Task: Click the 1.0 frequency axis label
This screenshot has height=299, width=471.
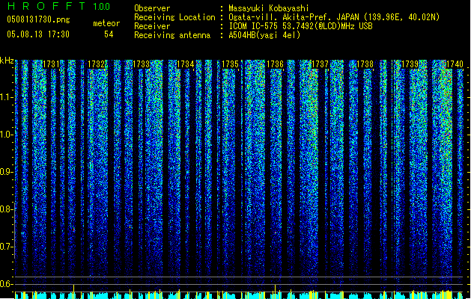Action: [x=7, y=135]
